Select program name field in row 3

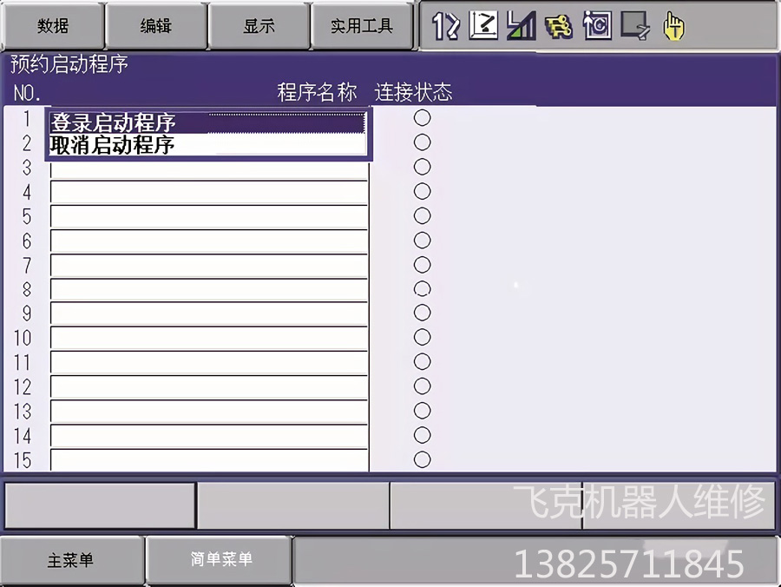209,171
